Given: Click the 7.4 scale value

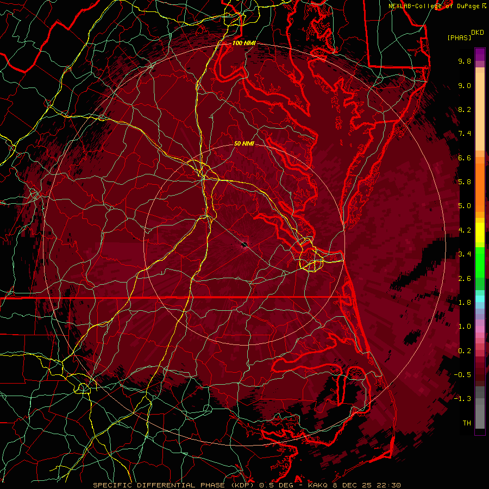Looking at the screenshot, I should coord(465,134).
